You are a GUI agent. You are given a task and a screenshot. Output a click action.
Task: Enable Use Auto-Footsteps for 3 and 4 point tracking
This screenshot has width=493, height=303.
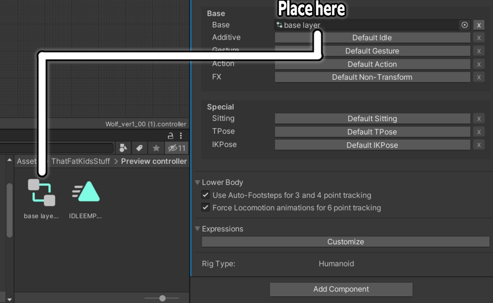coord(206,195)
